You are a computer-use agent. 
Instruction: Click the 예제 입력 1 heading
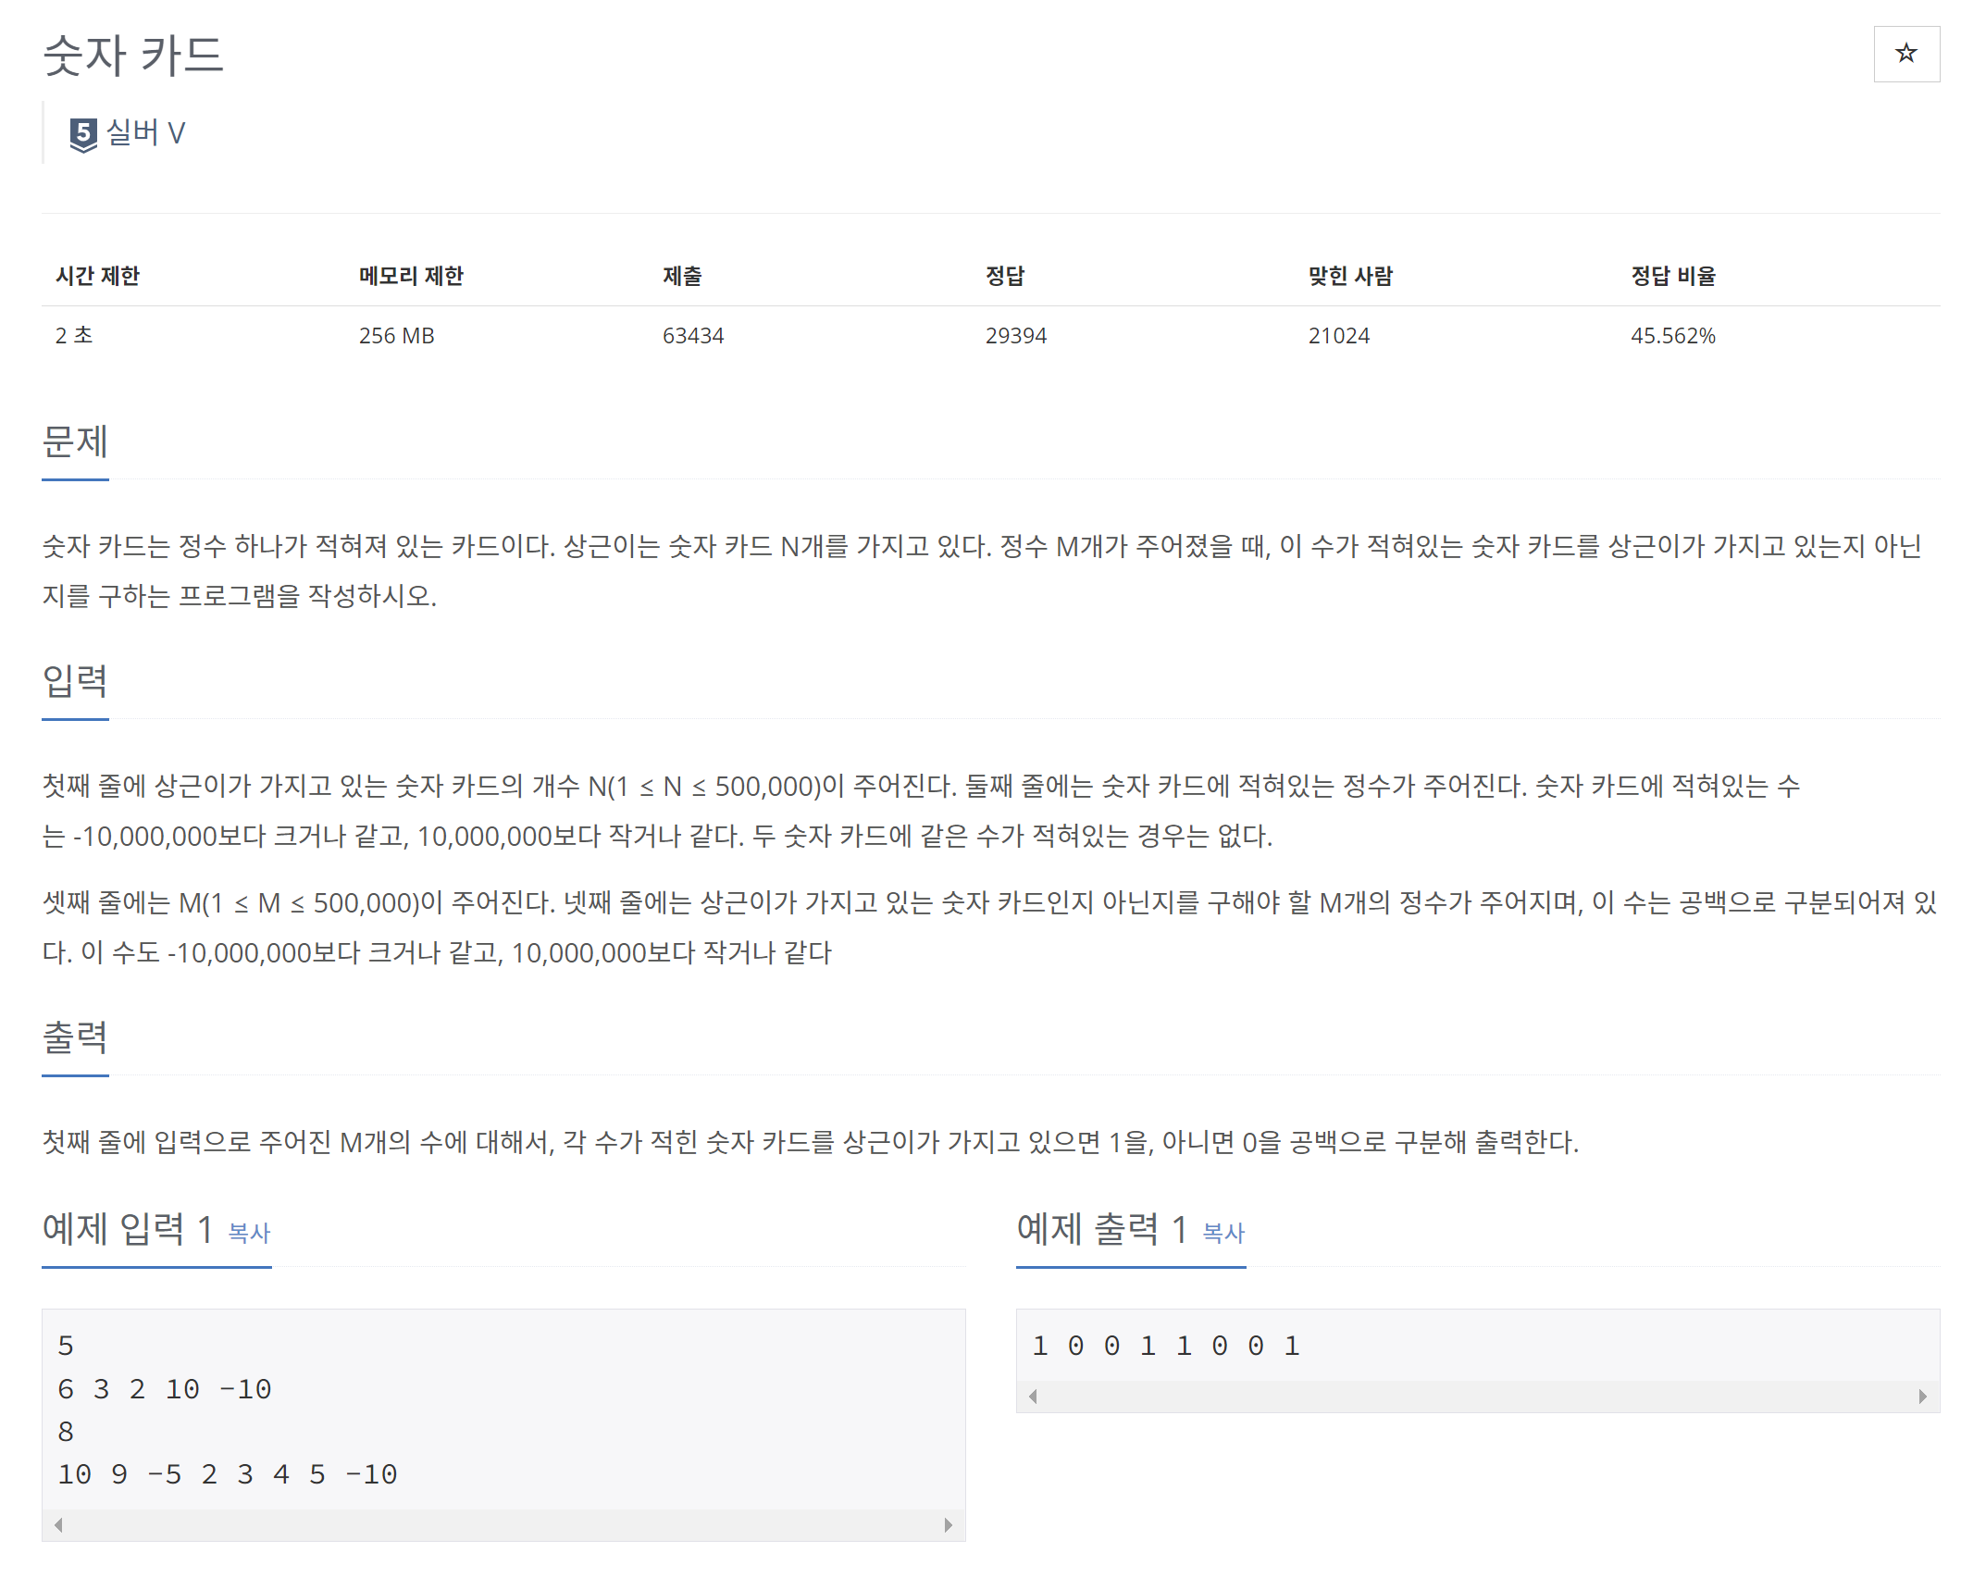[128, 1229]
